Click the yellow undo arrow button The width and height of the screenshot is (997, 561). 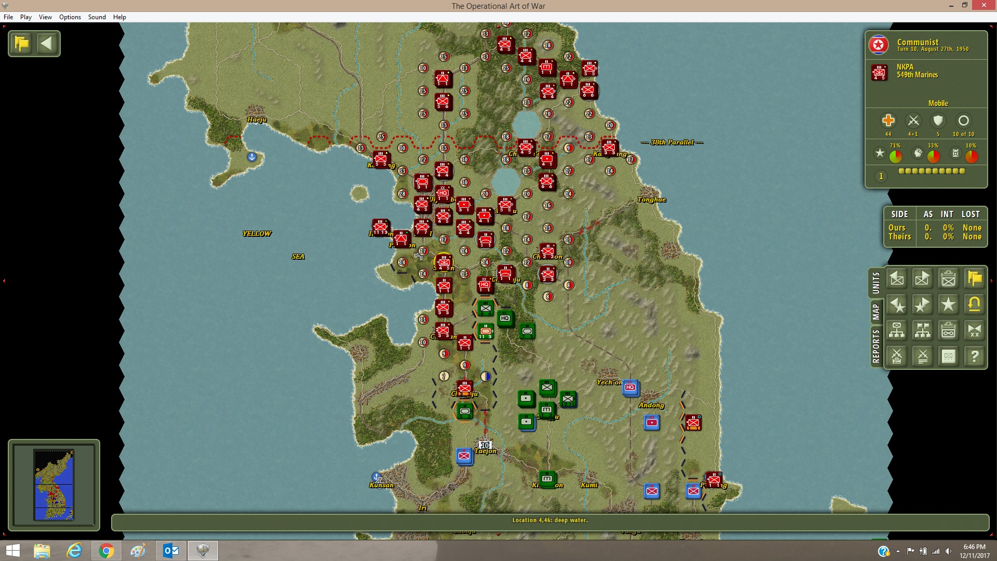tap(975, 304)
